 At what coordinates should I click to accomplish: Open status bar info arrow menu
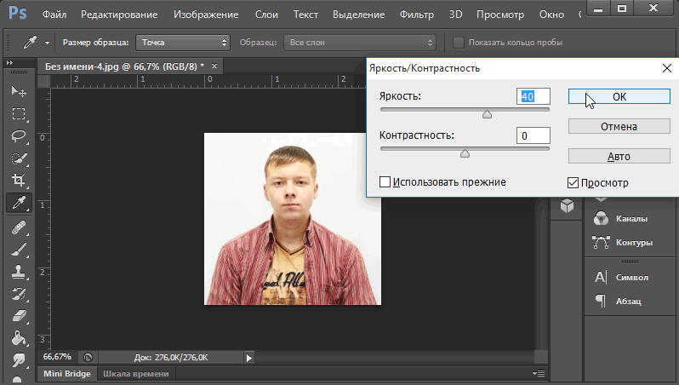249,358
